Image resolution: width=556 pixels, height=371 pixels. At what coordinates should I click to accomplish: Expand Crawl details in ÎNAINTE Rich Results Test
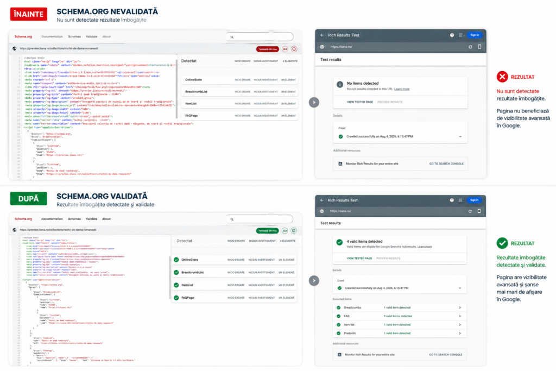pos(460,136)
